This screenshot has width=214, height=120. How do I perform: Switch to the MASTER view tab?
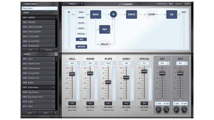click(81, 47)
